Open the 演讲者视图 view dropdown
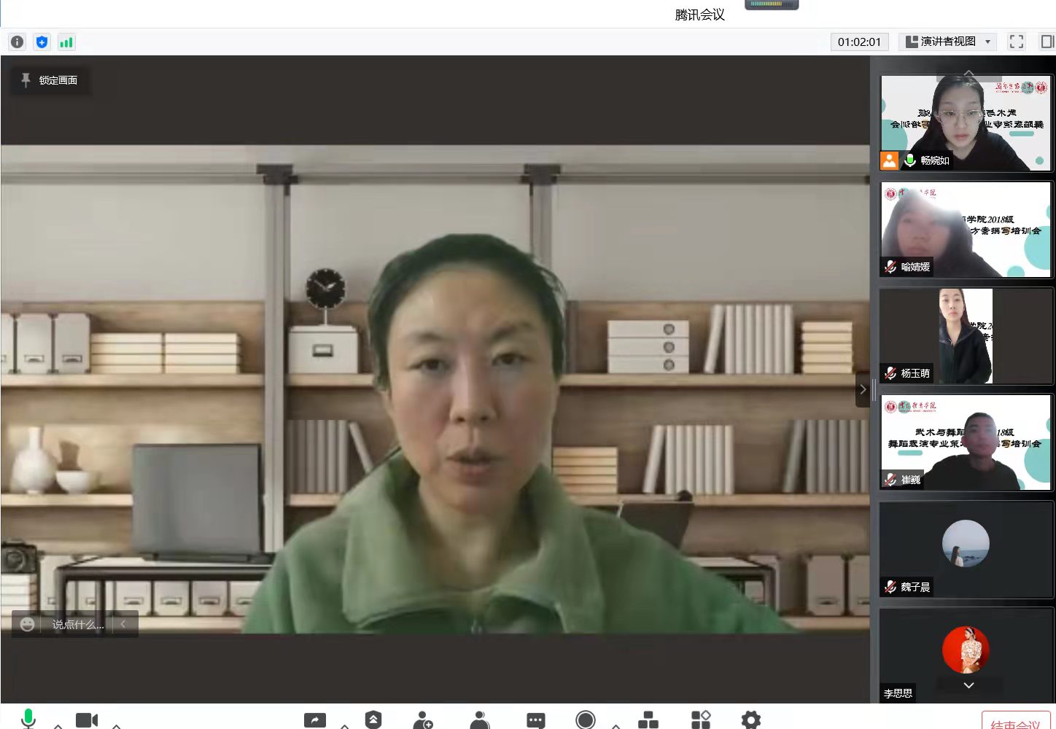 [947, 42]
